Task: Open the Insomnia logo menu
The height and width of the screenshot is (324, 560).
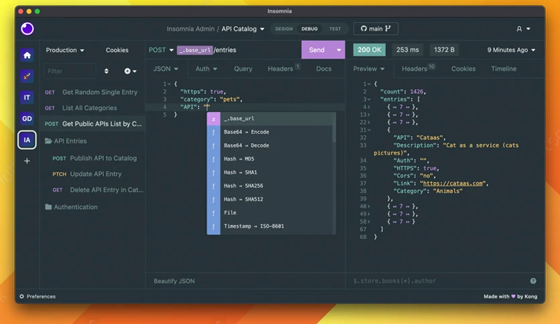Action: 27,29
